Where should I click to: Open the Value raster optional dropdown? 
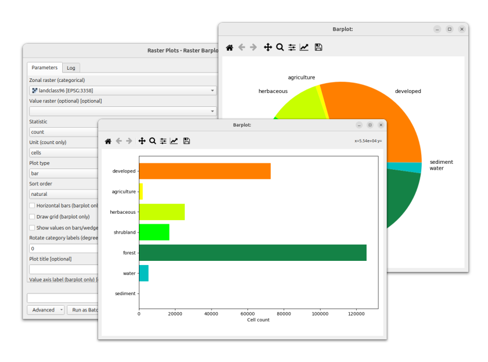tap(123, 111)
